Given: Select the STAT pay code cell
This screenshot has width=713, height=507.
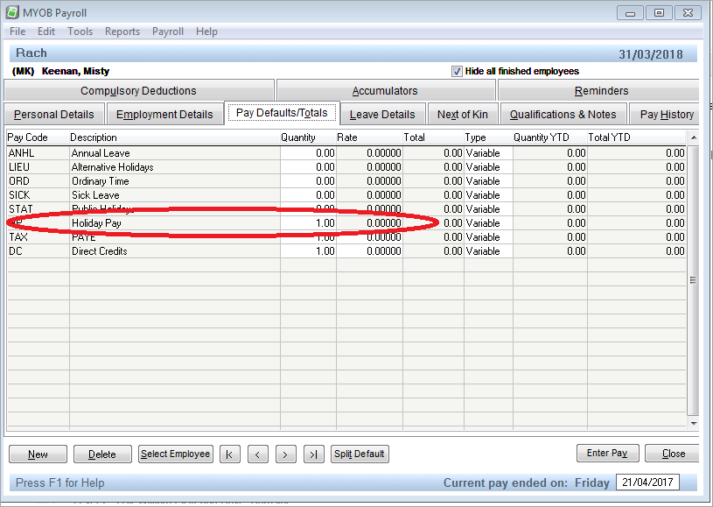Looking at the screenshot, I should [x=38, y=209].
